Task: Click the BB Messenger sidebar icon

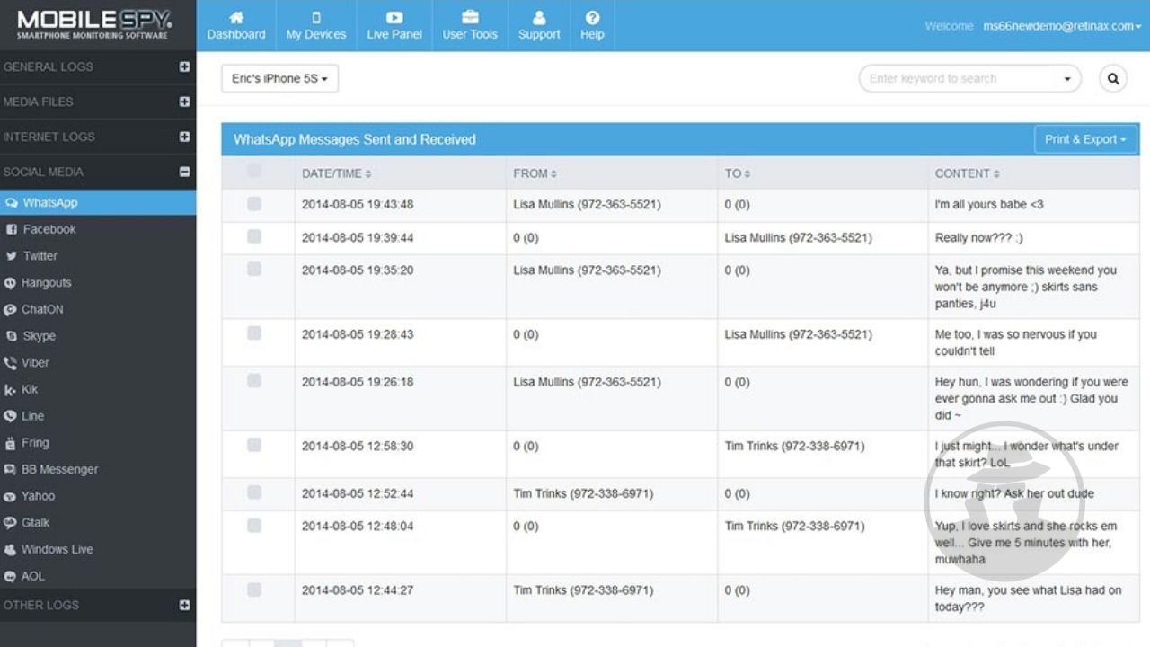Action: 11,470
